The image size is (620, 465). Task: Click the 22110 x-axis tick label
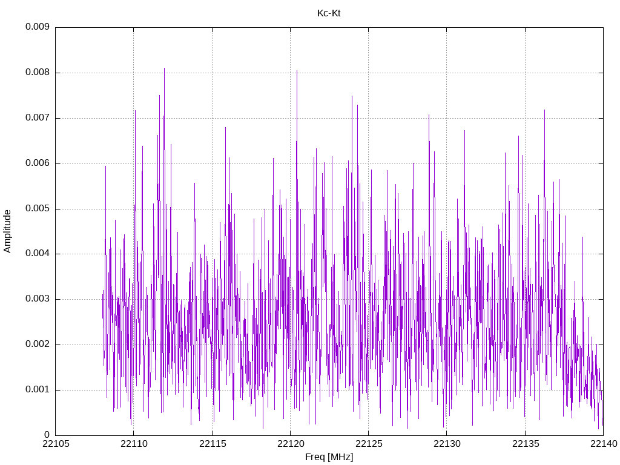[134, 444]
